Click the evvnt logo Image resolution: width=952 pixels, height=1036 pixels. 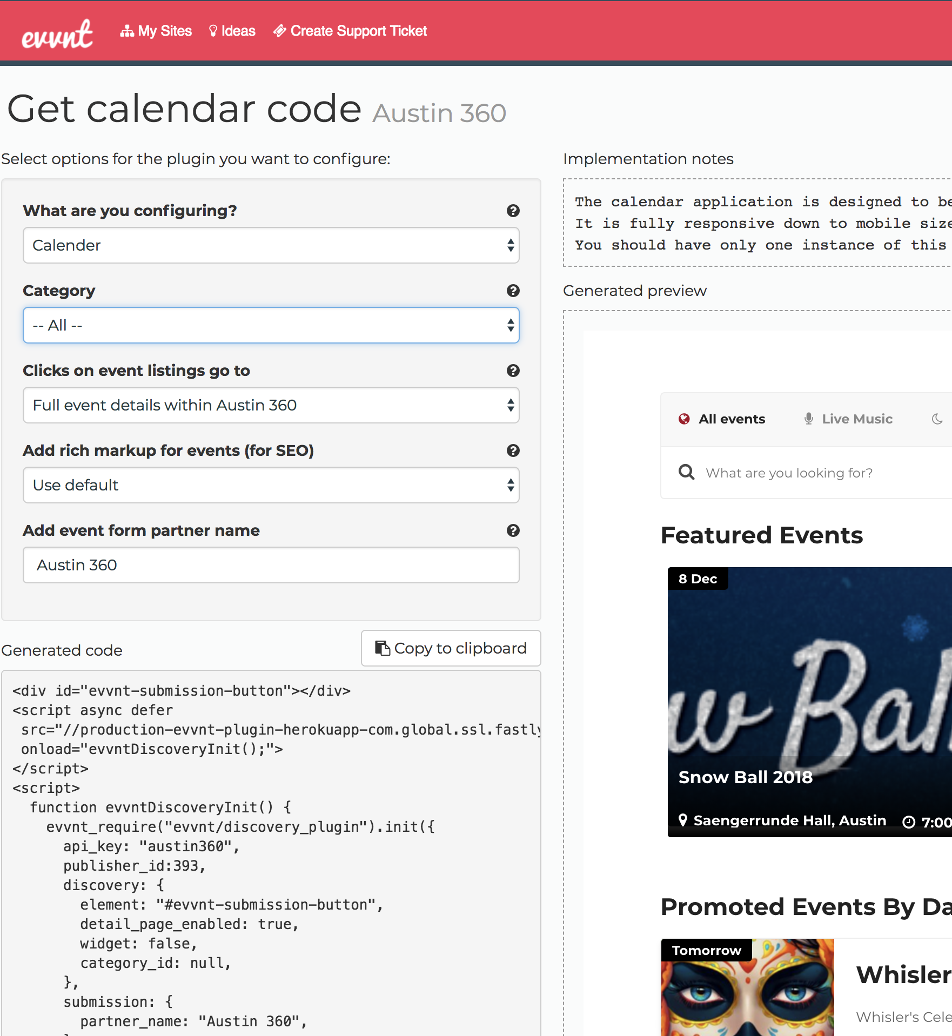(x=57, y=33)
